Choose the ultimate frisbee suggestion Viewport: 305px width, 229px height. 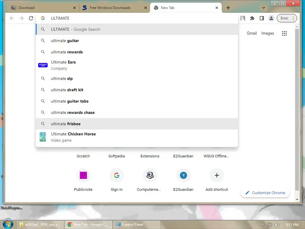click(137, 124)
